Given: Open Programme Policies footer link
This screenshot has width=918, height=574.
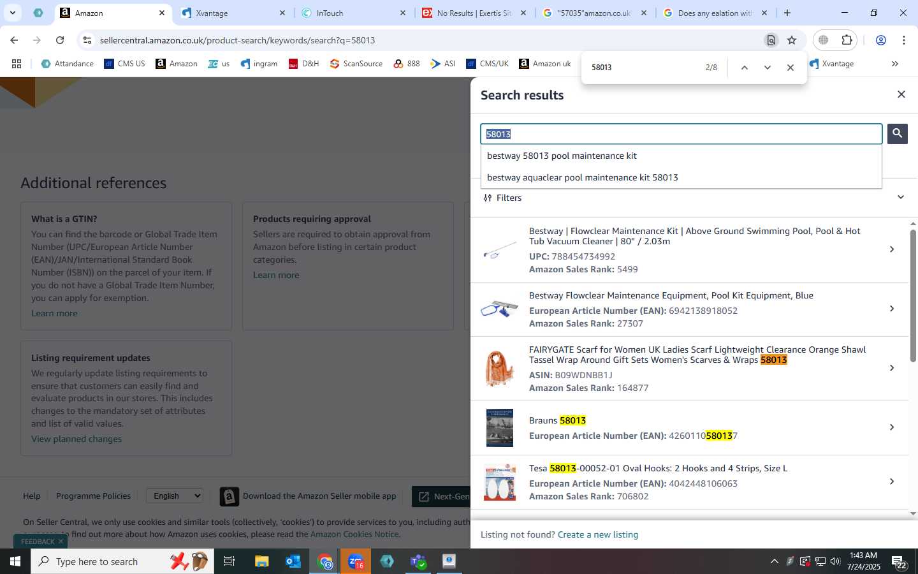Looking at the screenshot, I should [93, 496].
